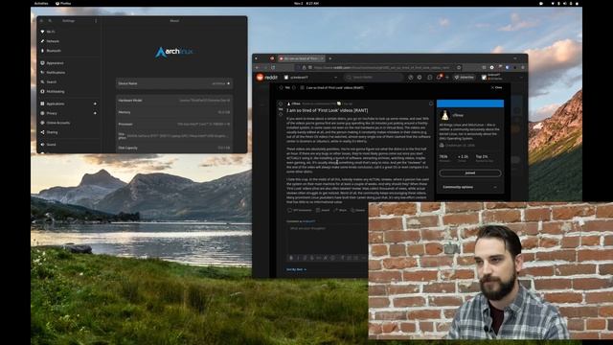Image resolution: width=613 pixels, height=345 pixels.
Task: Bookmark the page with the star icon
Action: click(459, 68)
